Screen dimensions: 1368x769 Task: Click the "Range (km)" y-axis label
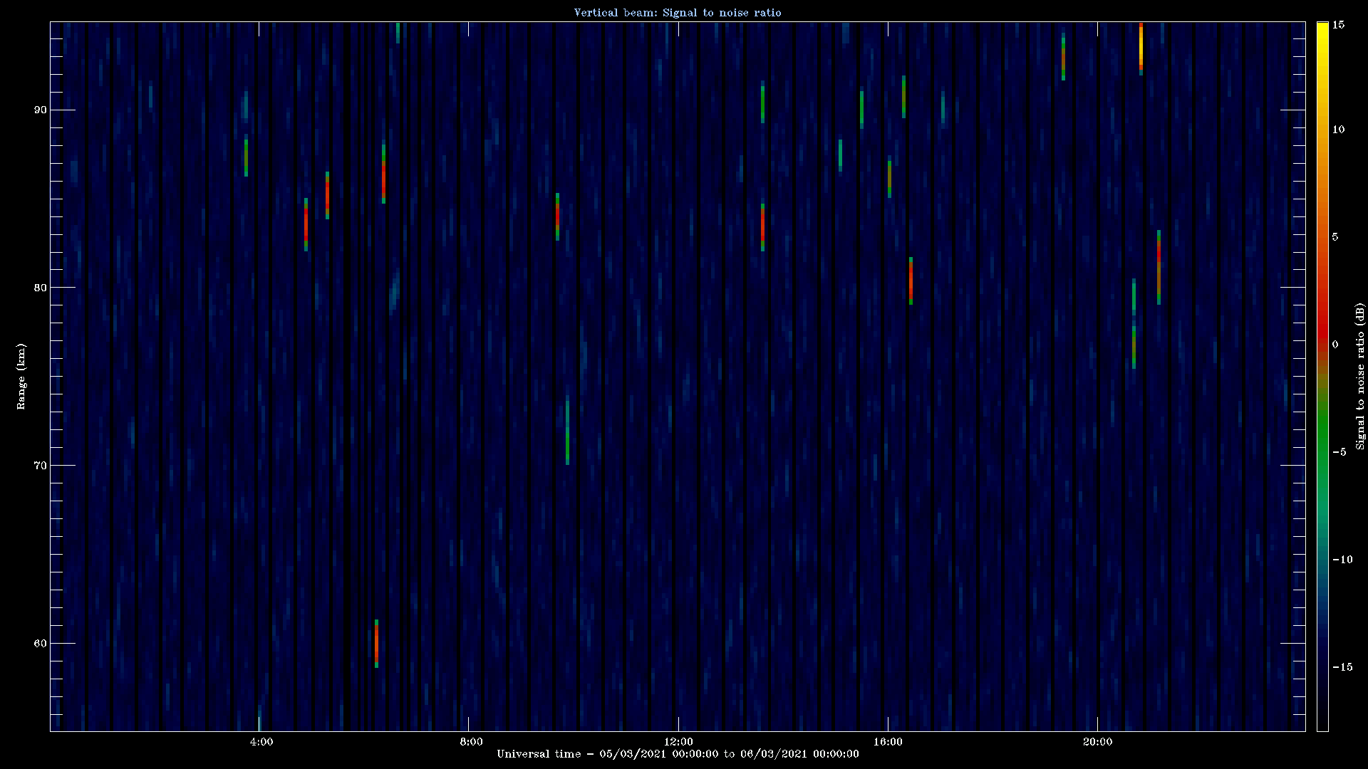point(21,376)
